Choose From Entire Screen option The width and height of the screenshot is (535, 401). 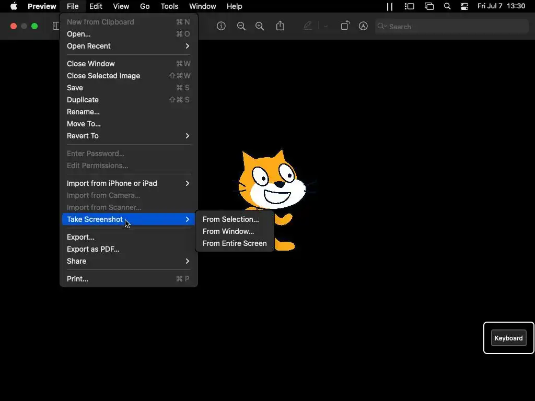(235, 243)
